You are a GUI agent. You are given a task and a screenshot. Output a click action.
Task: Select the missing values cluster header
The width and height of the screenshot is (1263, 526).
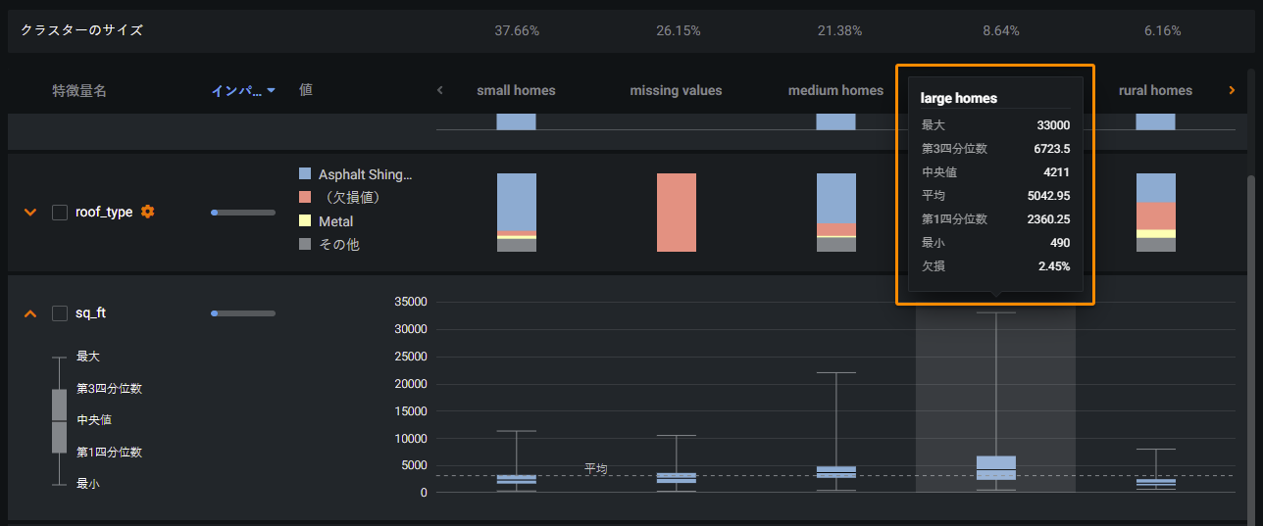click(x=676, y=90)
